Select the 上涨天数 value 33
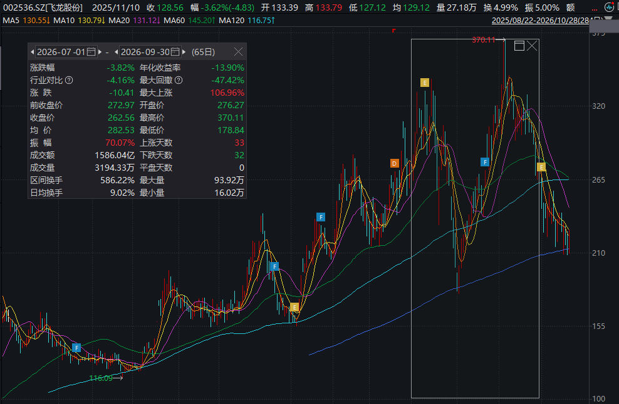Viewport: 619px width, 404px height. pyautogui.click(x=239, y=143)
